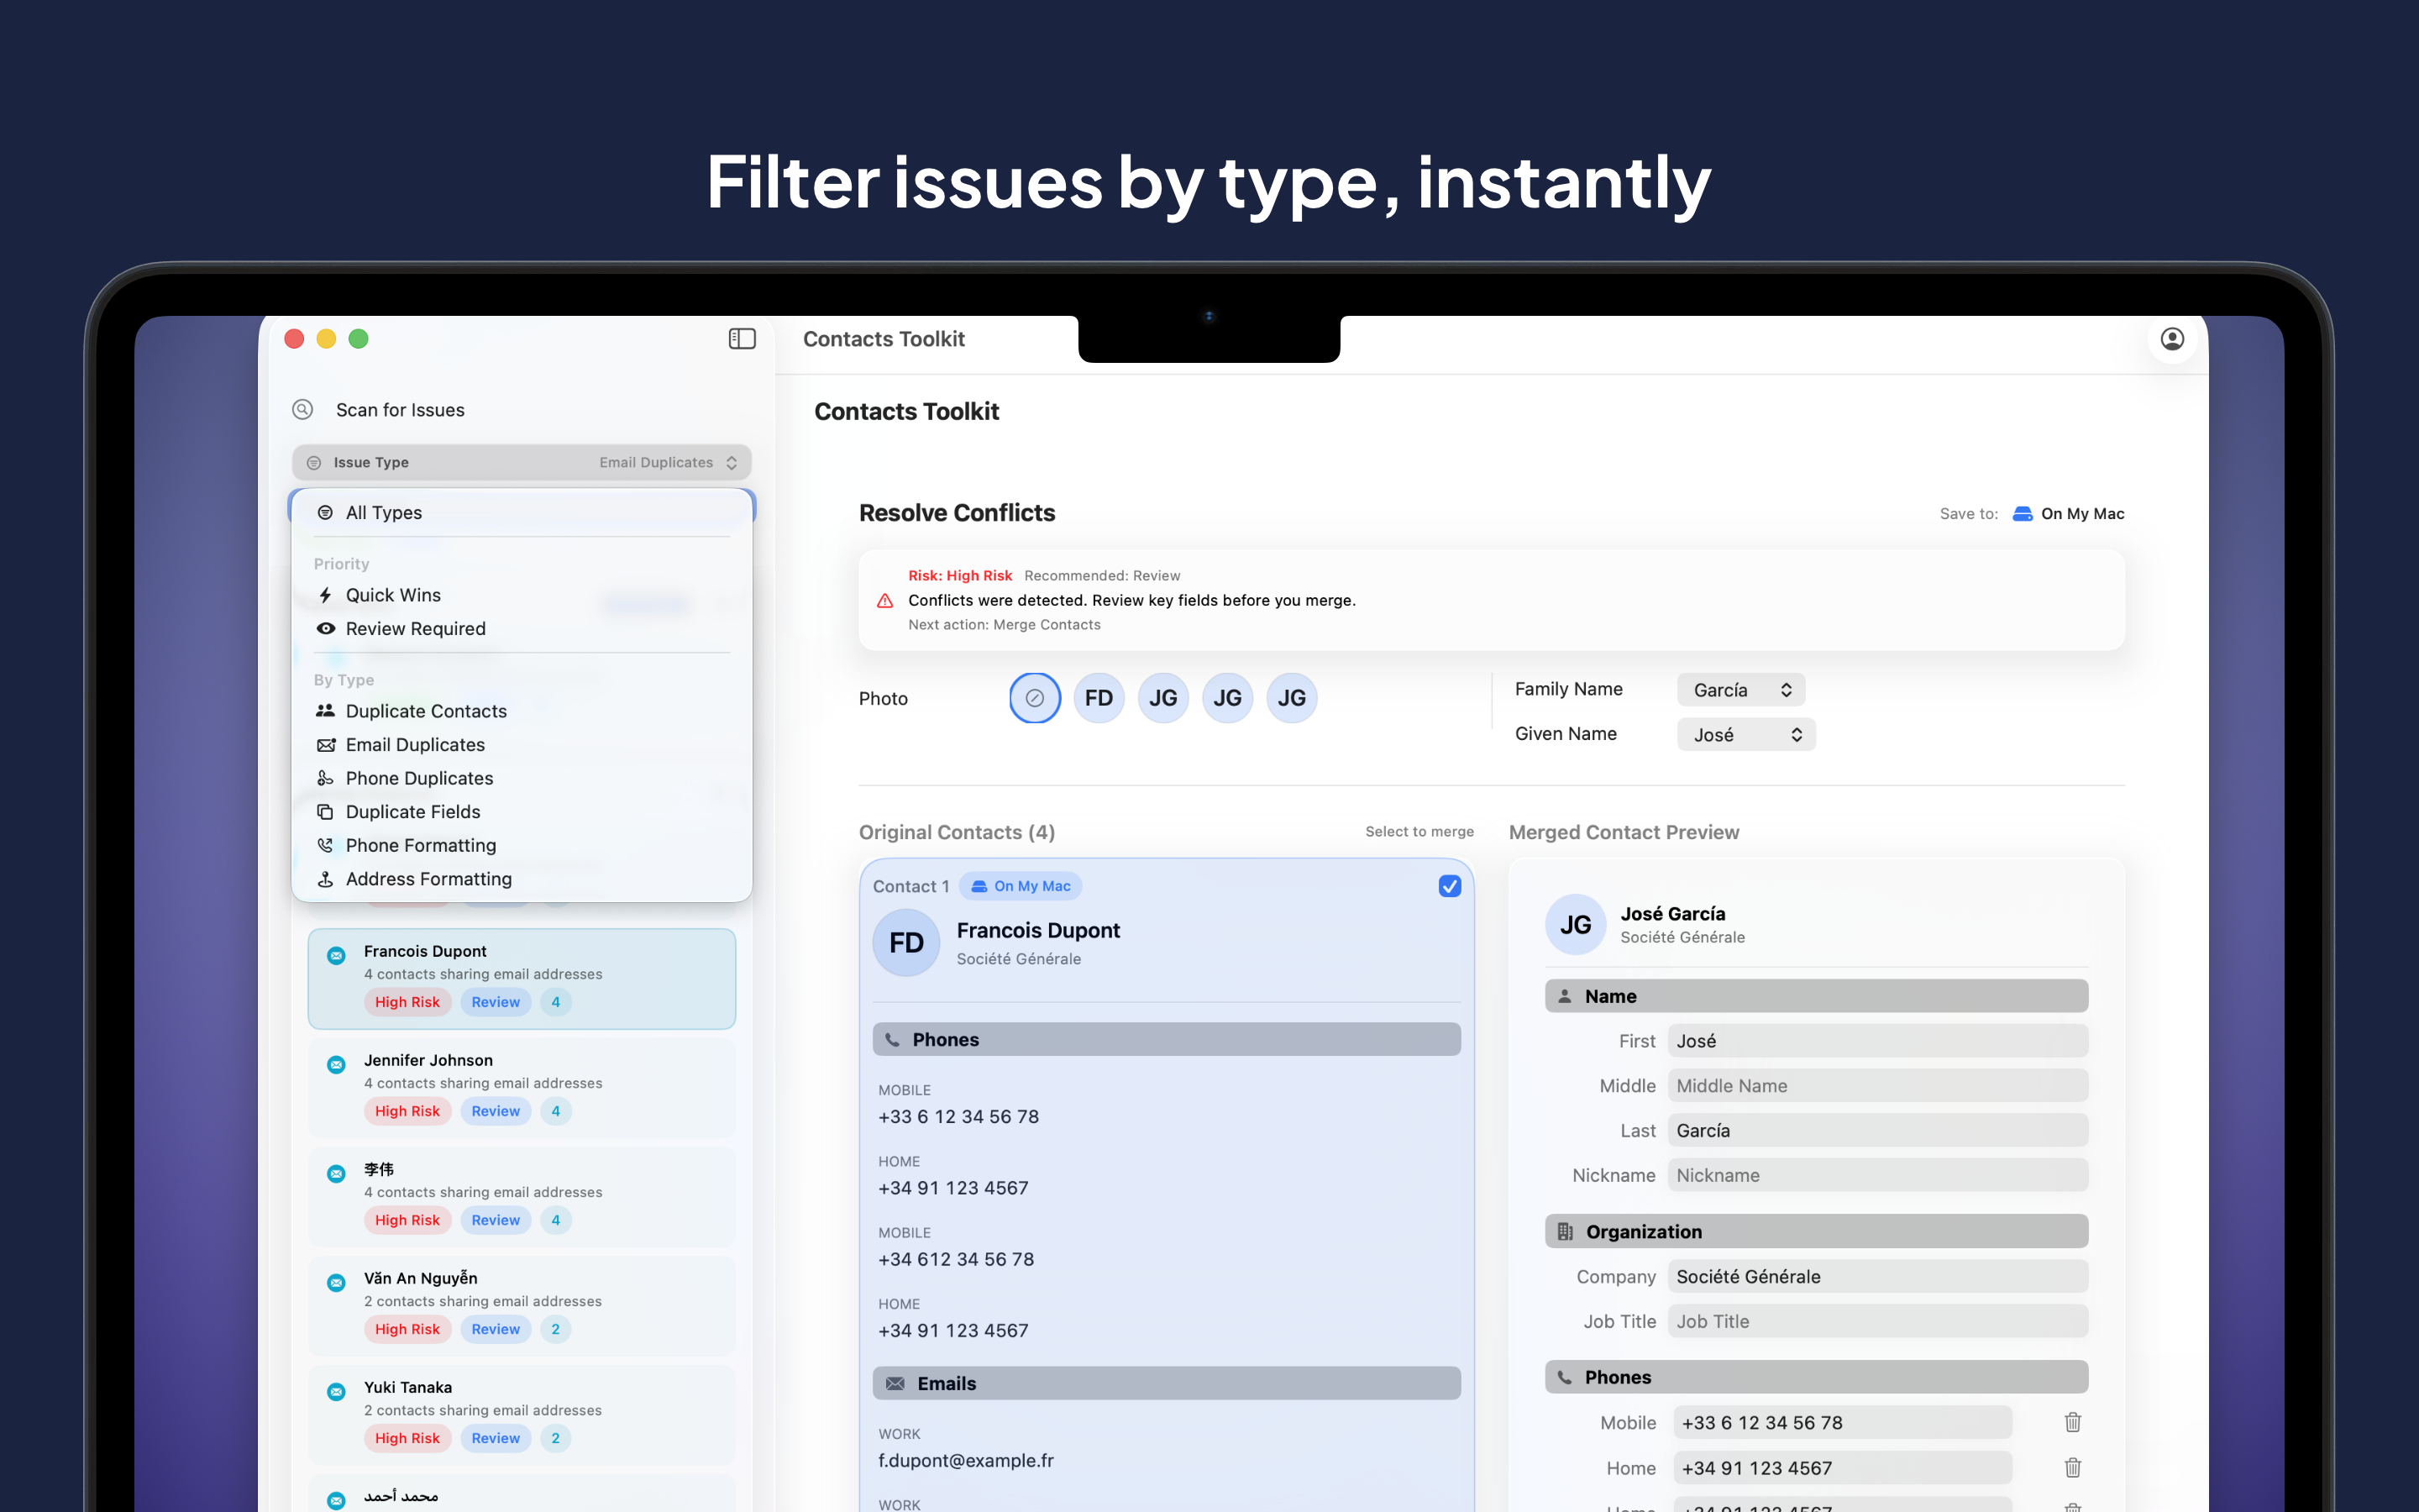Select Quick Wins from the Priority filters
This screenshot has width=2419, height=1512.
tap(392, 594)
